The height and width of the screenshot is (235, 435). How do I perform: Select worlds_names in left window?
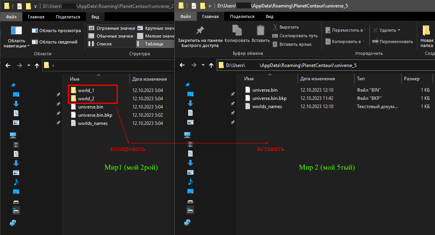click(x=89, y=123)
